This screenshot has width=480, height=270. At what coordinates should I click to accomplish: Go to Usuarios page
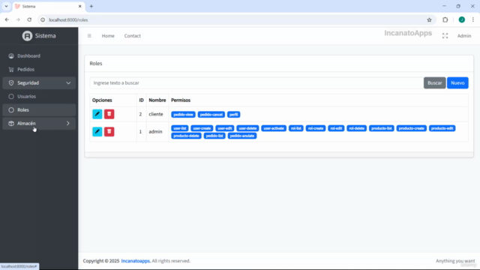coord(39,97)
